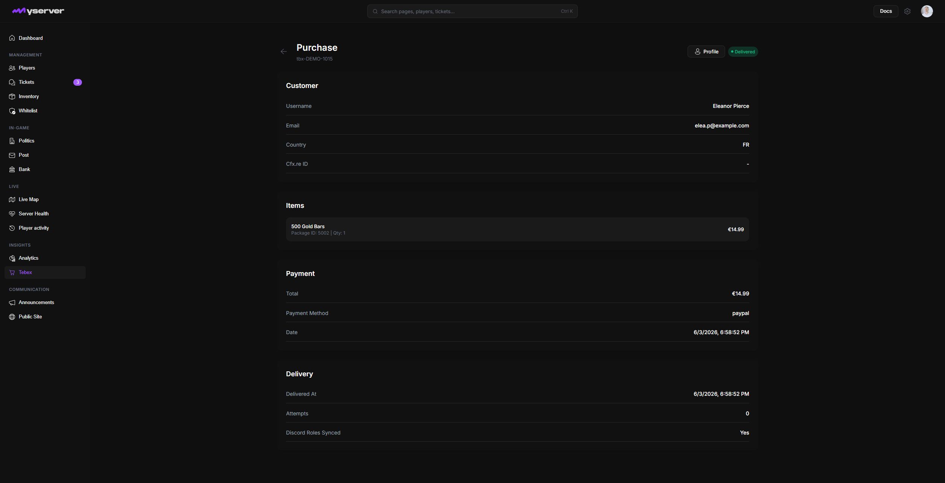Click the Delivered status badge

pyautogui.click(x=743, y=52)
